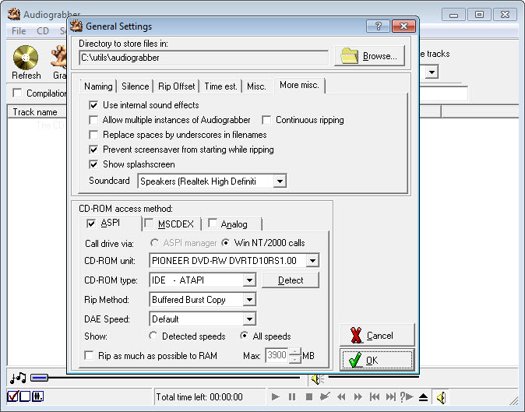Open the Rip Method dropdown
This screenshot has width=525, height=412.
pyautogui.click(x=249, y=300)
